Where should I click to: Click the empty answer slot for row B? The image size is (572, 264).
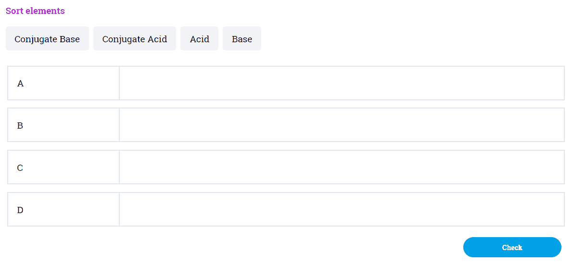[x=342, y=125]
